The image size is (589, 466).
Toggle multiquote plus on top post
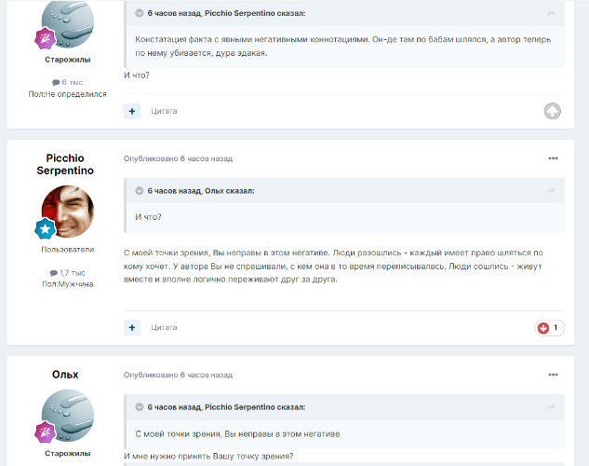click(132, 111)
